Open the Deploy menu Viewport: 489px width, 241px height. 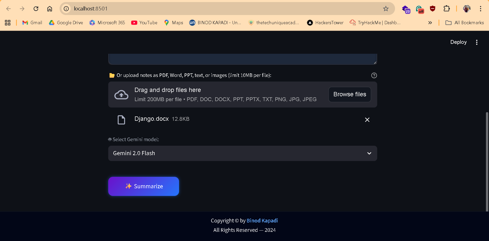tap(458, 42)
